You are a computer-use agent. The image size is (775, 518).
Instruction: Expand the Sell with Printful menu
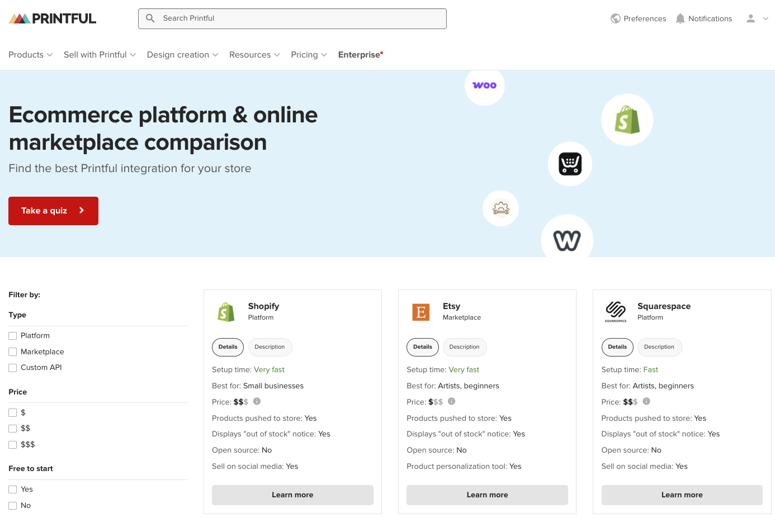pyautogui.click(x=100, y=55)
